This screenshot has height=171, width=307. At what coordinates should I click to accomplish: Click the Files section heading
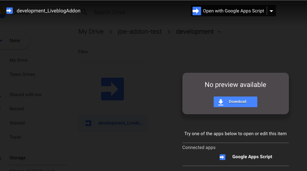tap(83, 52)
